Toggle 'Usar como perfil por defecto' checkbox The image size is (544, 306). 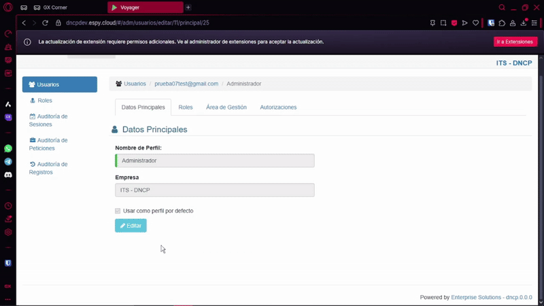[x=118, y=211]
